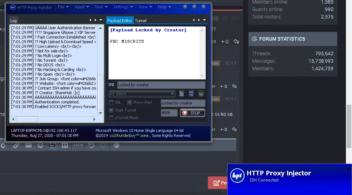Open the H1 3days profile dropdown

click(x=142, y=93)
